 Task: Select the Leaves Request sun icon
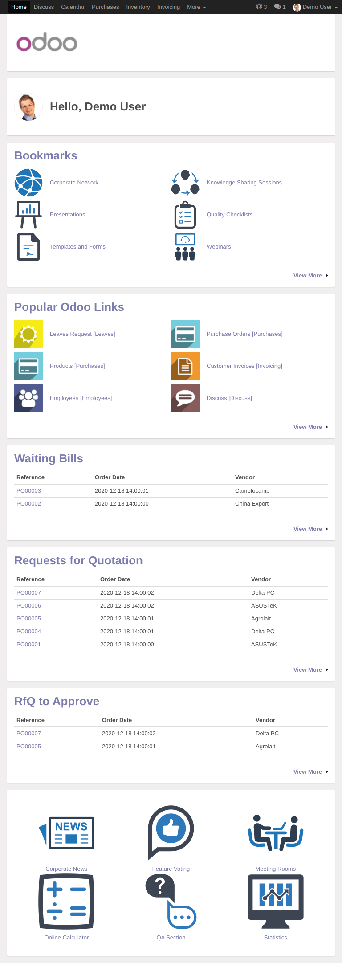28,334
